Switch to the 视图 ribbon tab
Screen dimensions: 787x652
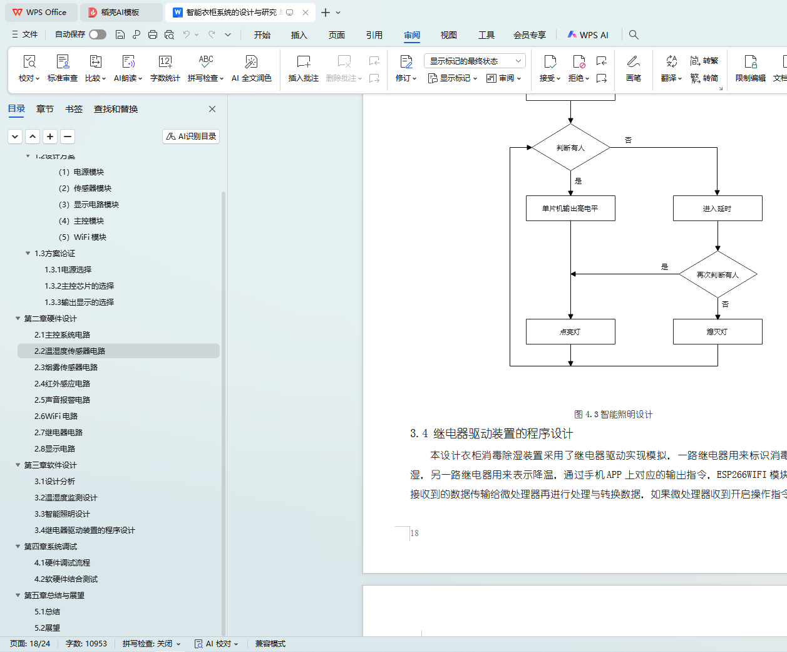(x=448, y=35)
